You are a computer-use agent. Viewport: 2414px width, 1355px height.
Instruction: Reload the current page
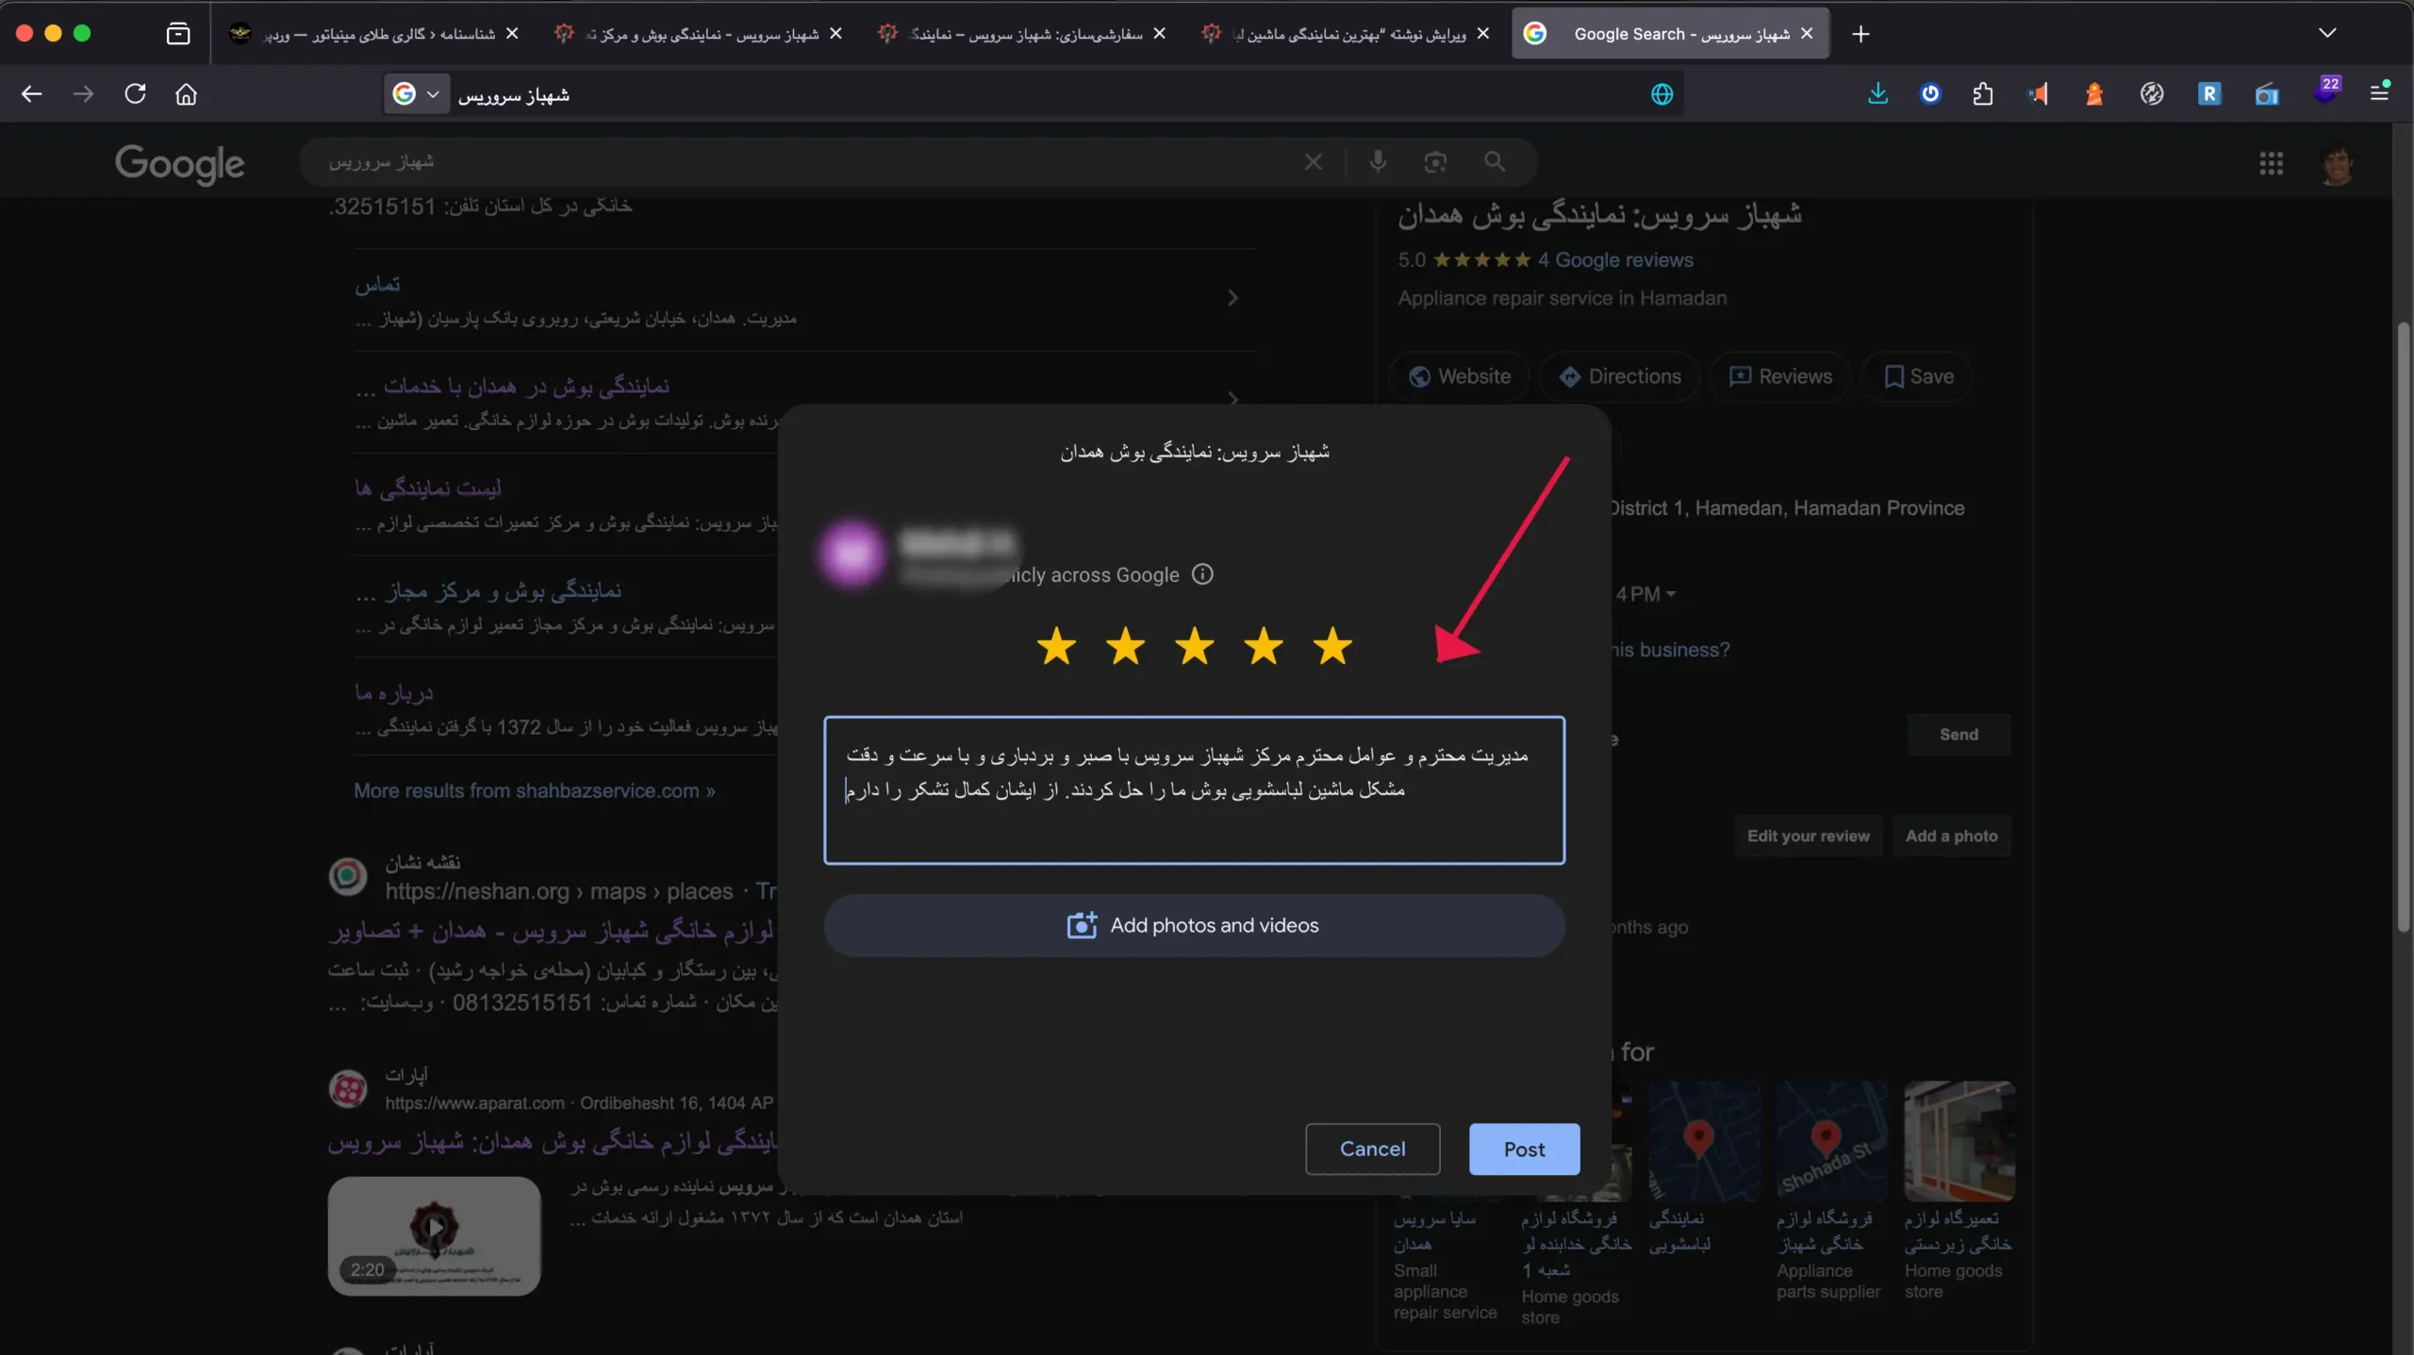(135, 94)
